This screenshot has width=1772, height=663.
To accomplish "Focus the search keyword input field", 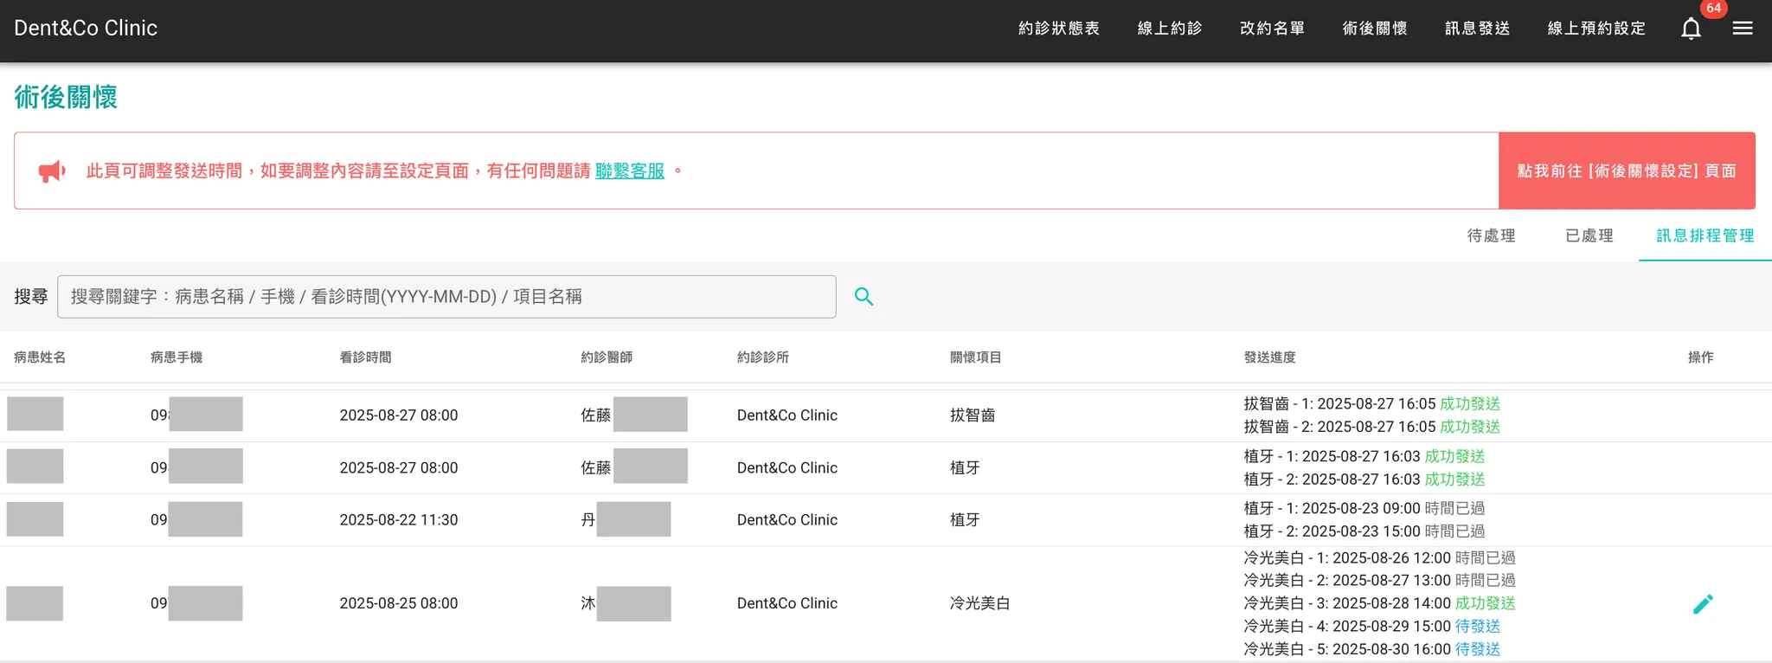I will 446,297.
